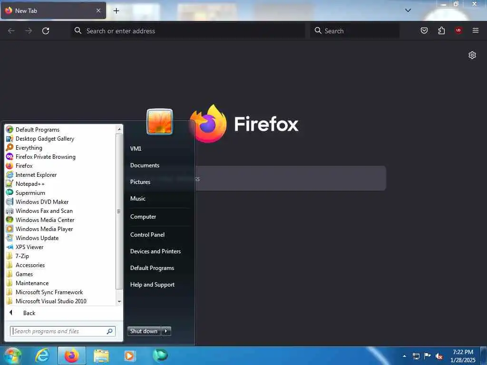Open Windows Update
The height and width of the screenshot is (365, 487).
(x=37, y=238)
